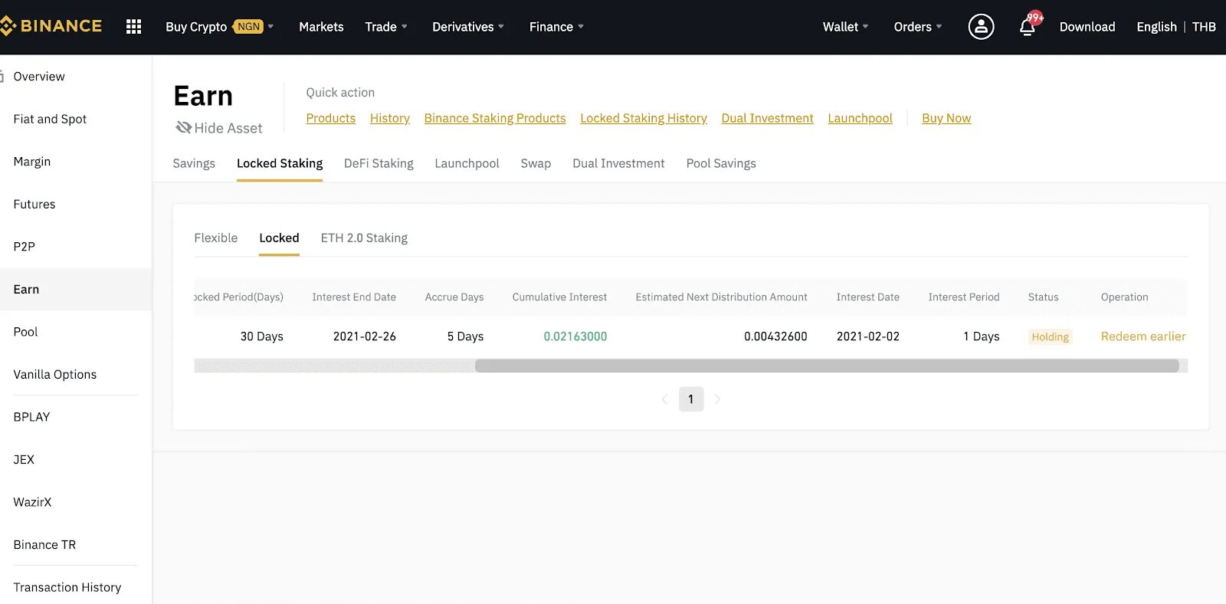The height and width of the screenshot is (604, 1226).
Task: Expand the Orders dropdown menu
Action: pyautogui.click(x=918, y=27)
